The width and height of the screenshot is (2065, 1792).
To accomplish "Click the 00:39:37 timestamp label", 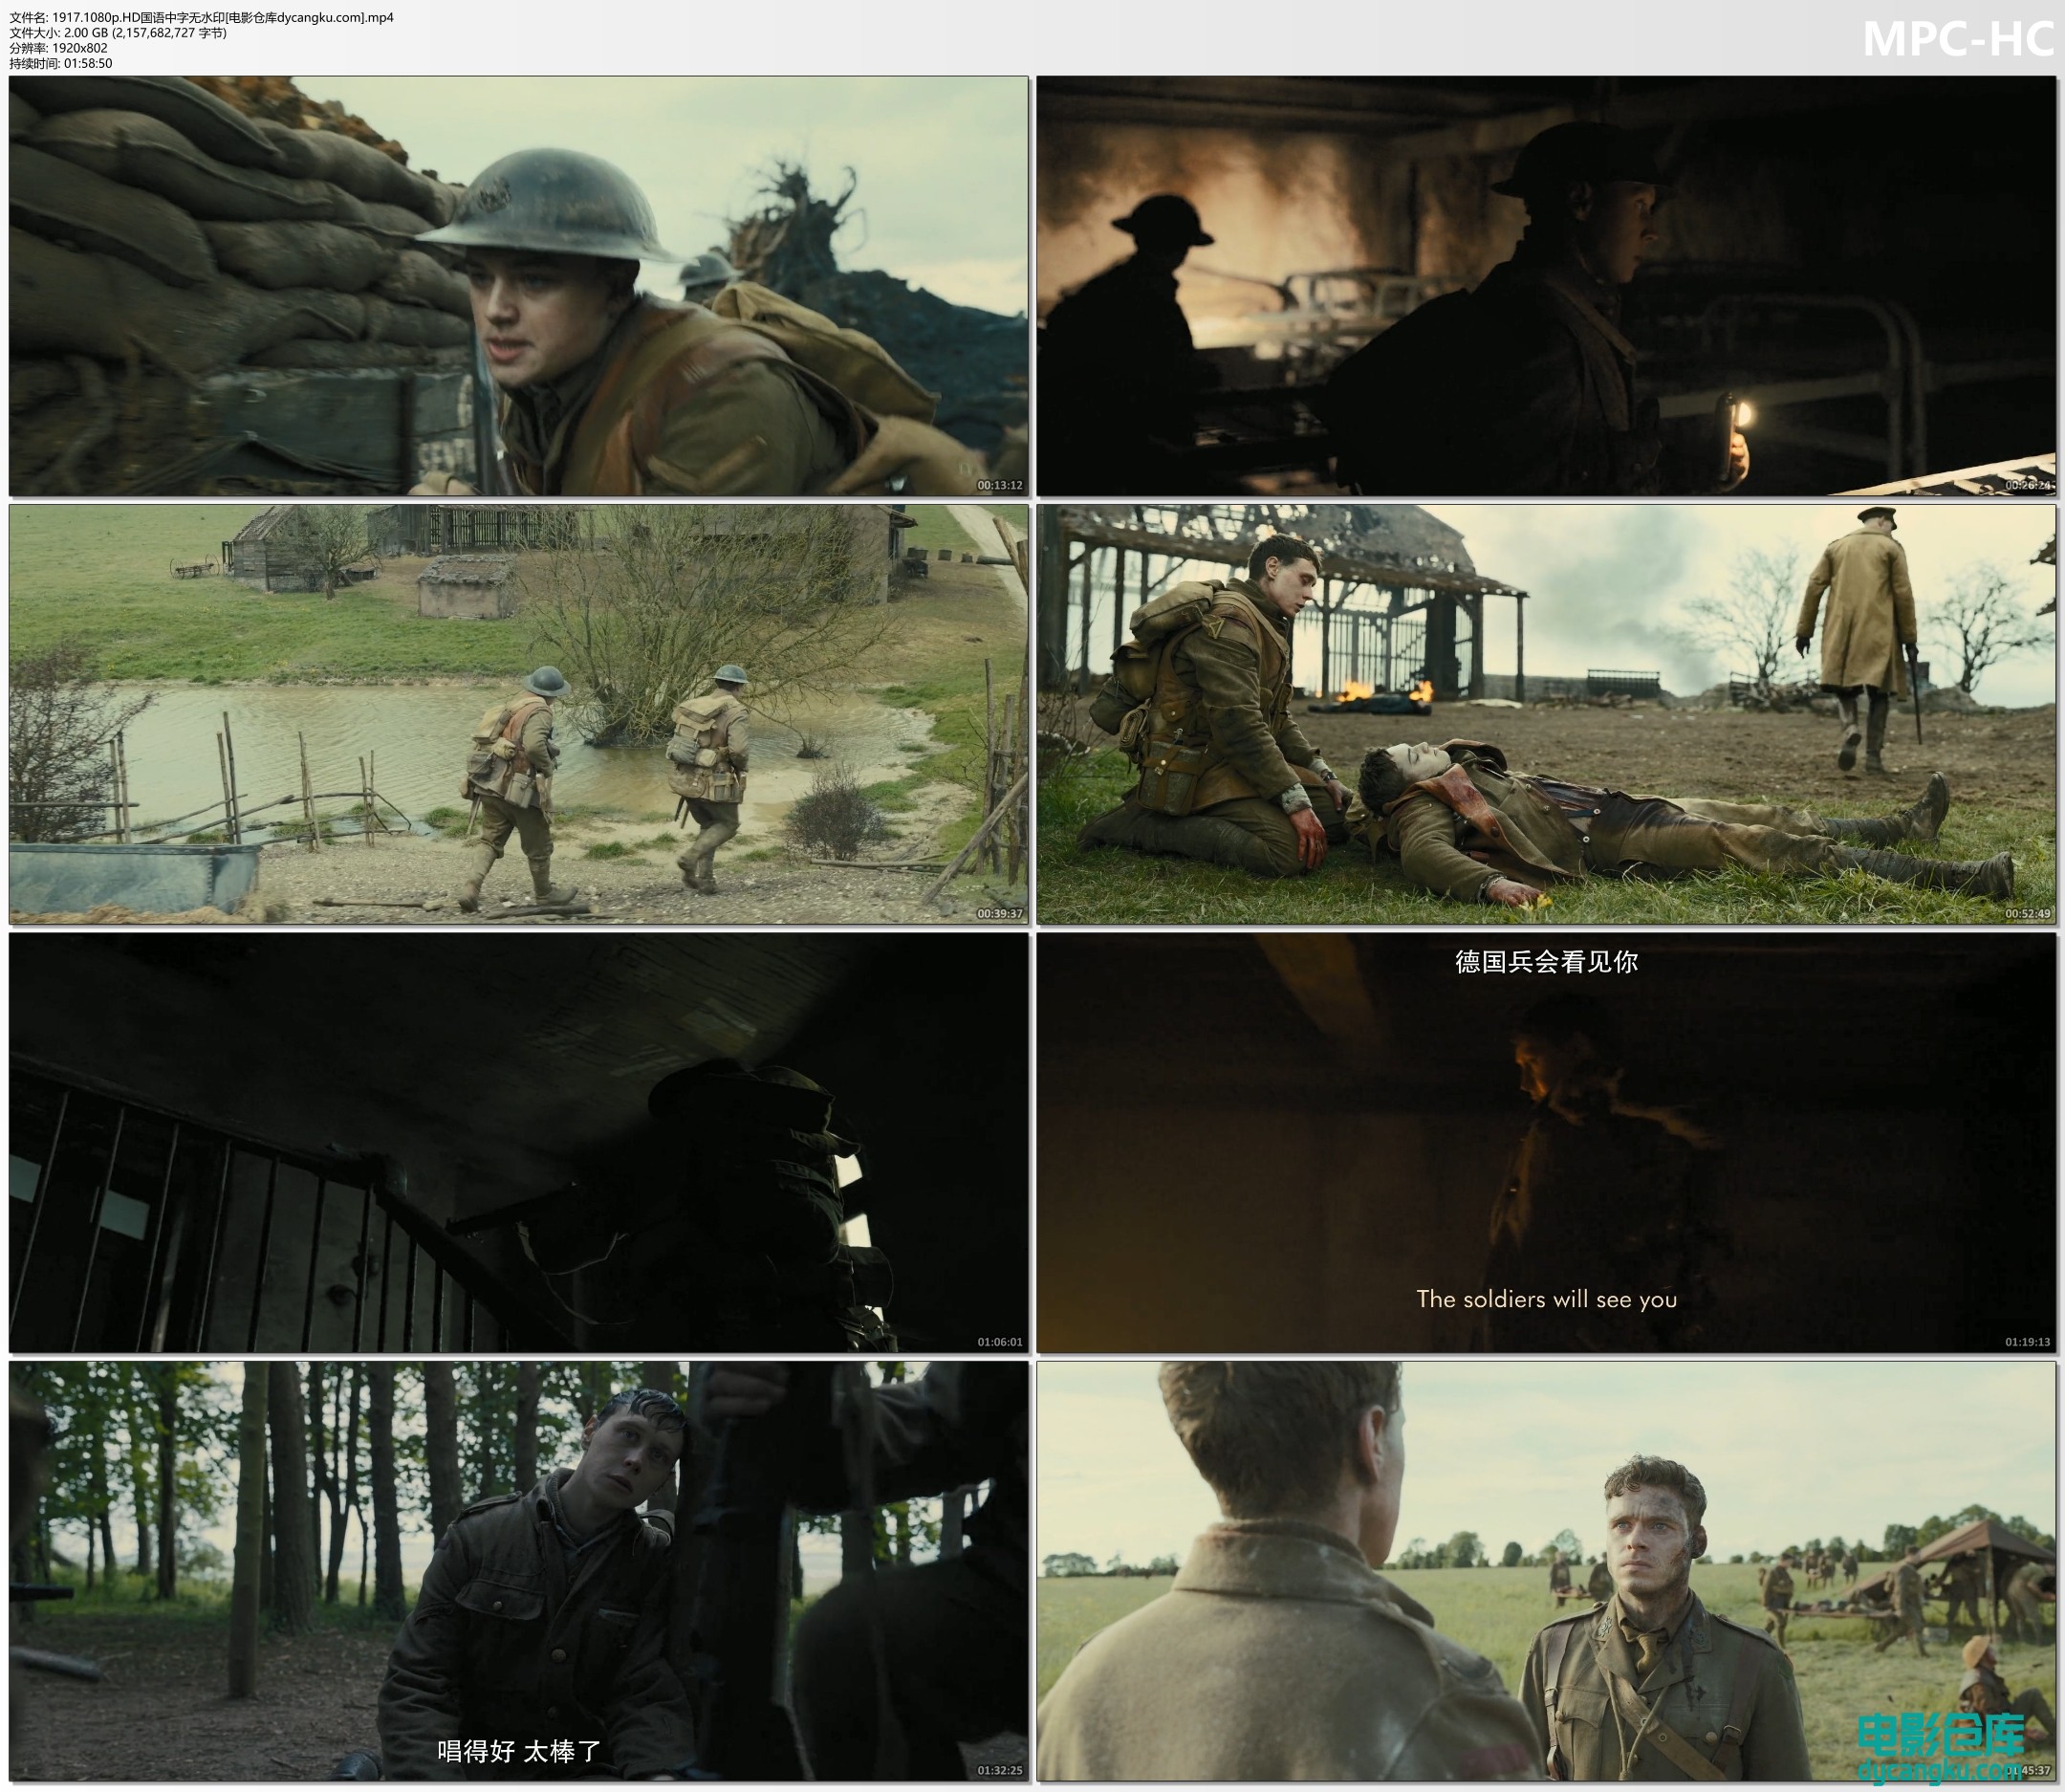I will 999,913.
